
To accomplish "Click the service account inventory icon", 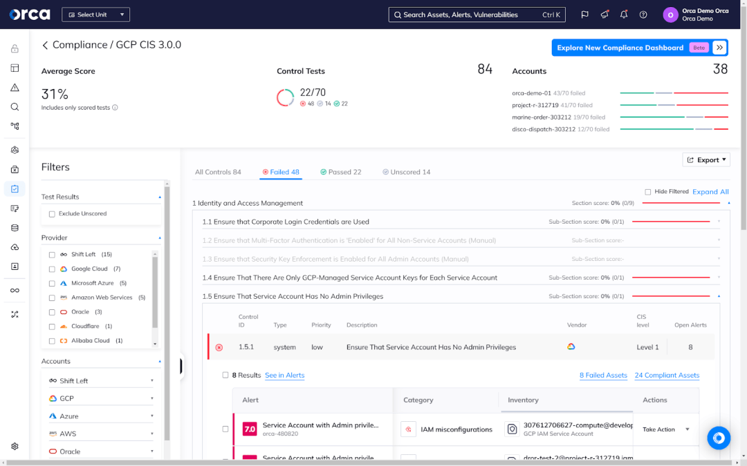I will pyautogui.click(x=512, y=429).
